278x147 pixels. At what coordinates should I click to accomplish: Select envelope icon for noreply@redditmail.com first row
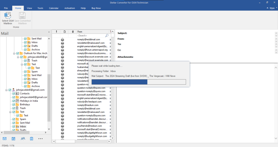pyautogui.click(x=62, y=40)
